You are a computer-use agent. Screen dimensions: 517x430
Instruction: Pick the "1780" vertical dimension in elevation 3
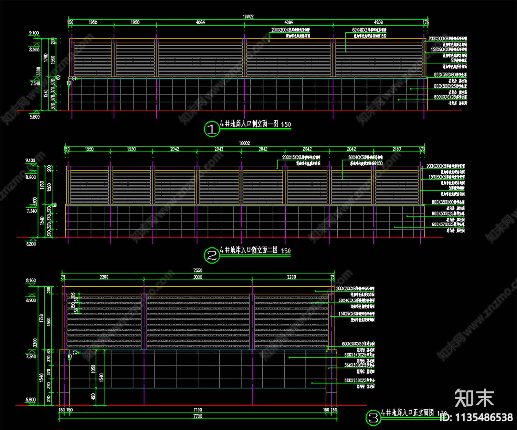(x=41, y=318)
